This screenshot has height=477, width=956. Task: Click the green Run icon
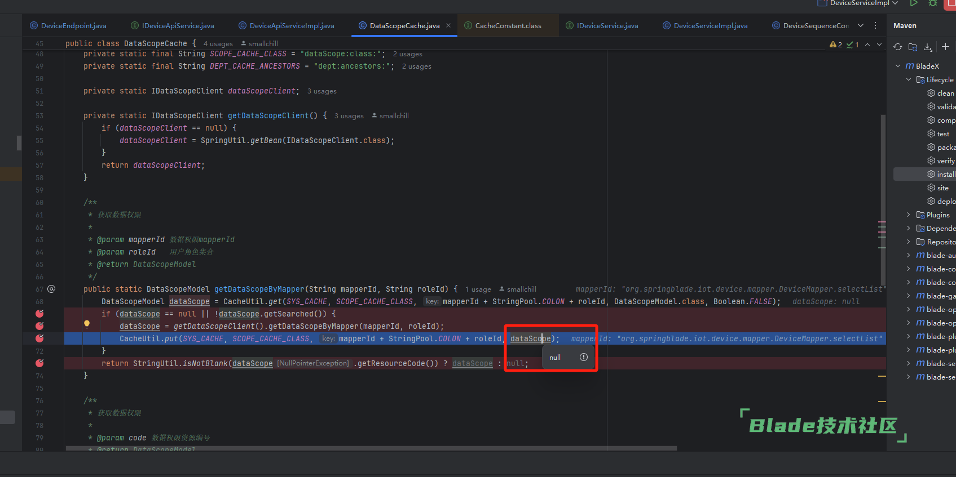click(914, 3)
